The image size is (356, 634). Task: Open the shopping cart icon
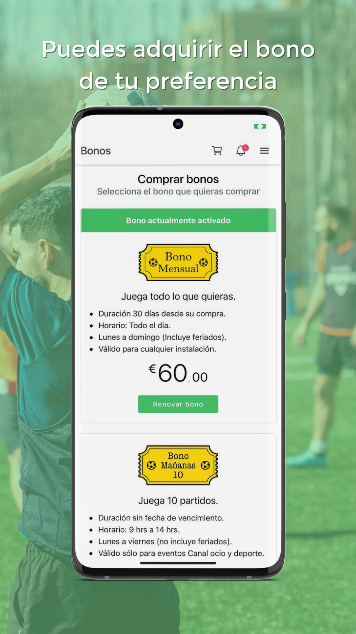(x=217, y=151)
